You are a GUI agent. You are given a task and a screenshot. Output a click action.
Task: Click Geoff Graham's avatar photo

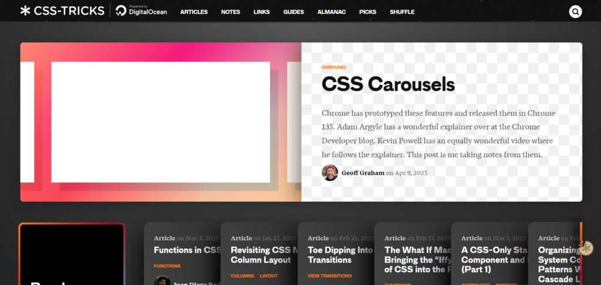click(x=330, y=173)
